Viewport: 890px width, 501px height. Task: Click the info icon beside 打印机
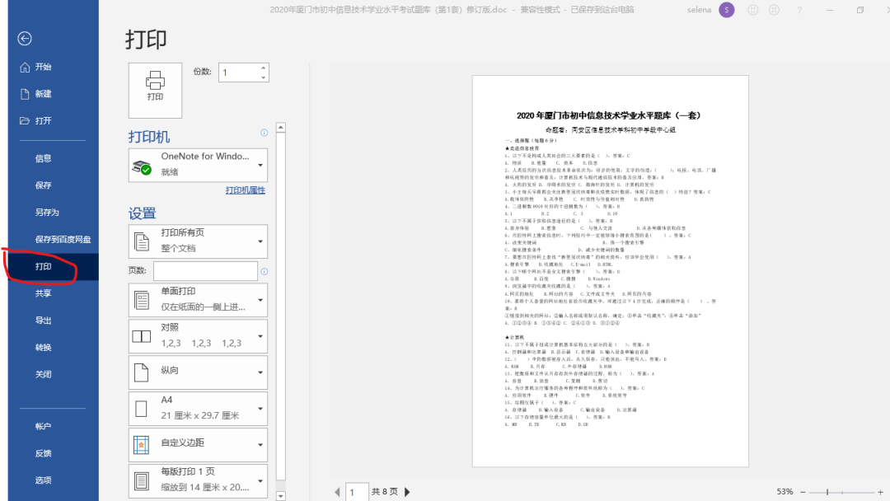coord(264,133)
